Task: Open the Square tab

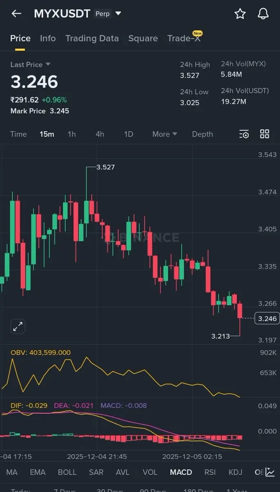Action: 143,38
